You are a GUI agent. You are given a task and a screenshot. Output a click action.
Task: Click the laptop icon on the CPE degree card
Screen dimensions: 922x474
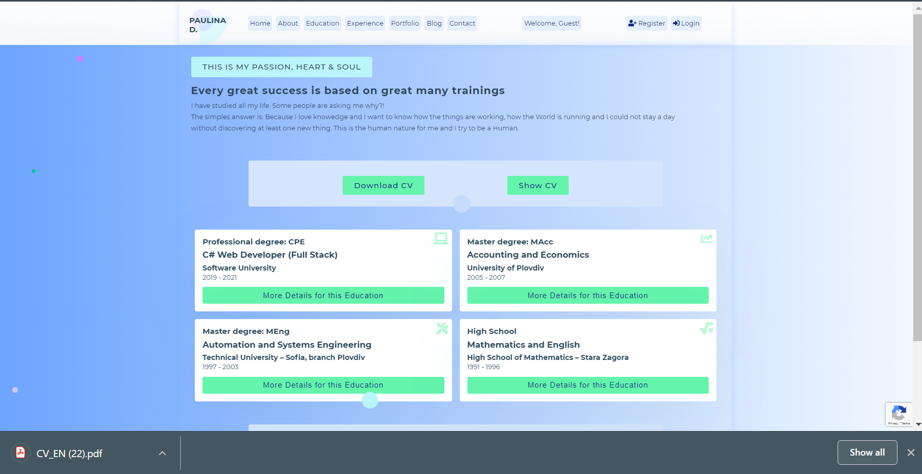[x=440, y=238]
